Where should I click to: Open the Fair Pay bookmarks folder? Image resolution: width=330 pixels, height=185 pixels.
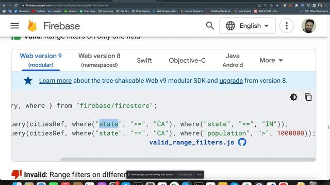pyautogui.click(x=123, y=11)
